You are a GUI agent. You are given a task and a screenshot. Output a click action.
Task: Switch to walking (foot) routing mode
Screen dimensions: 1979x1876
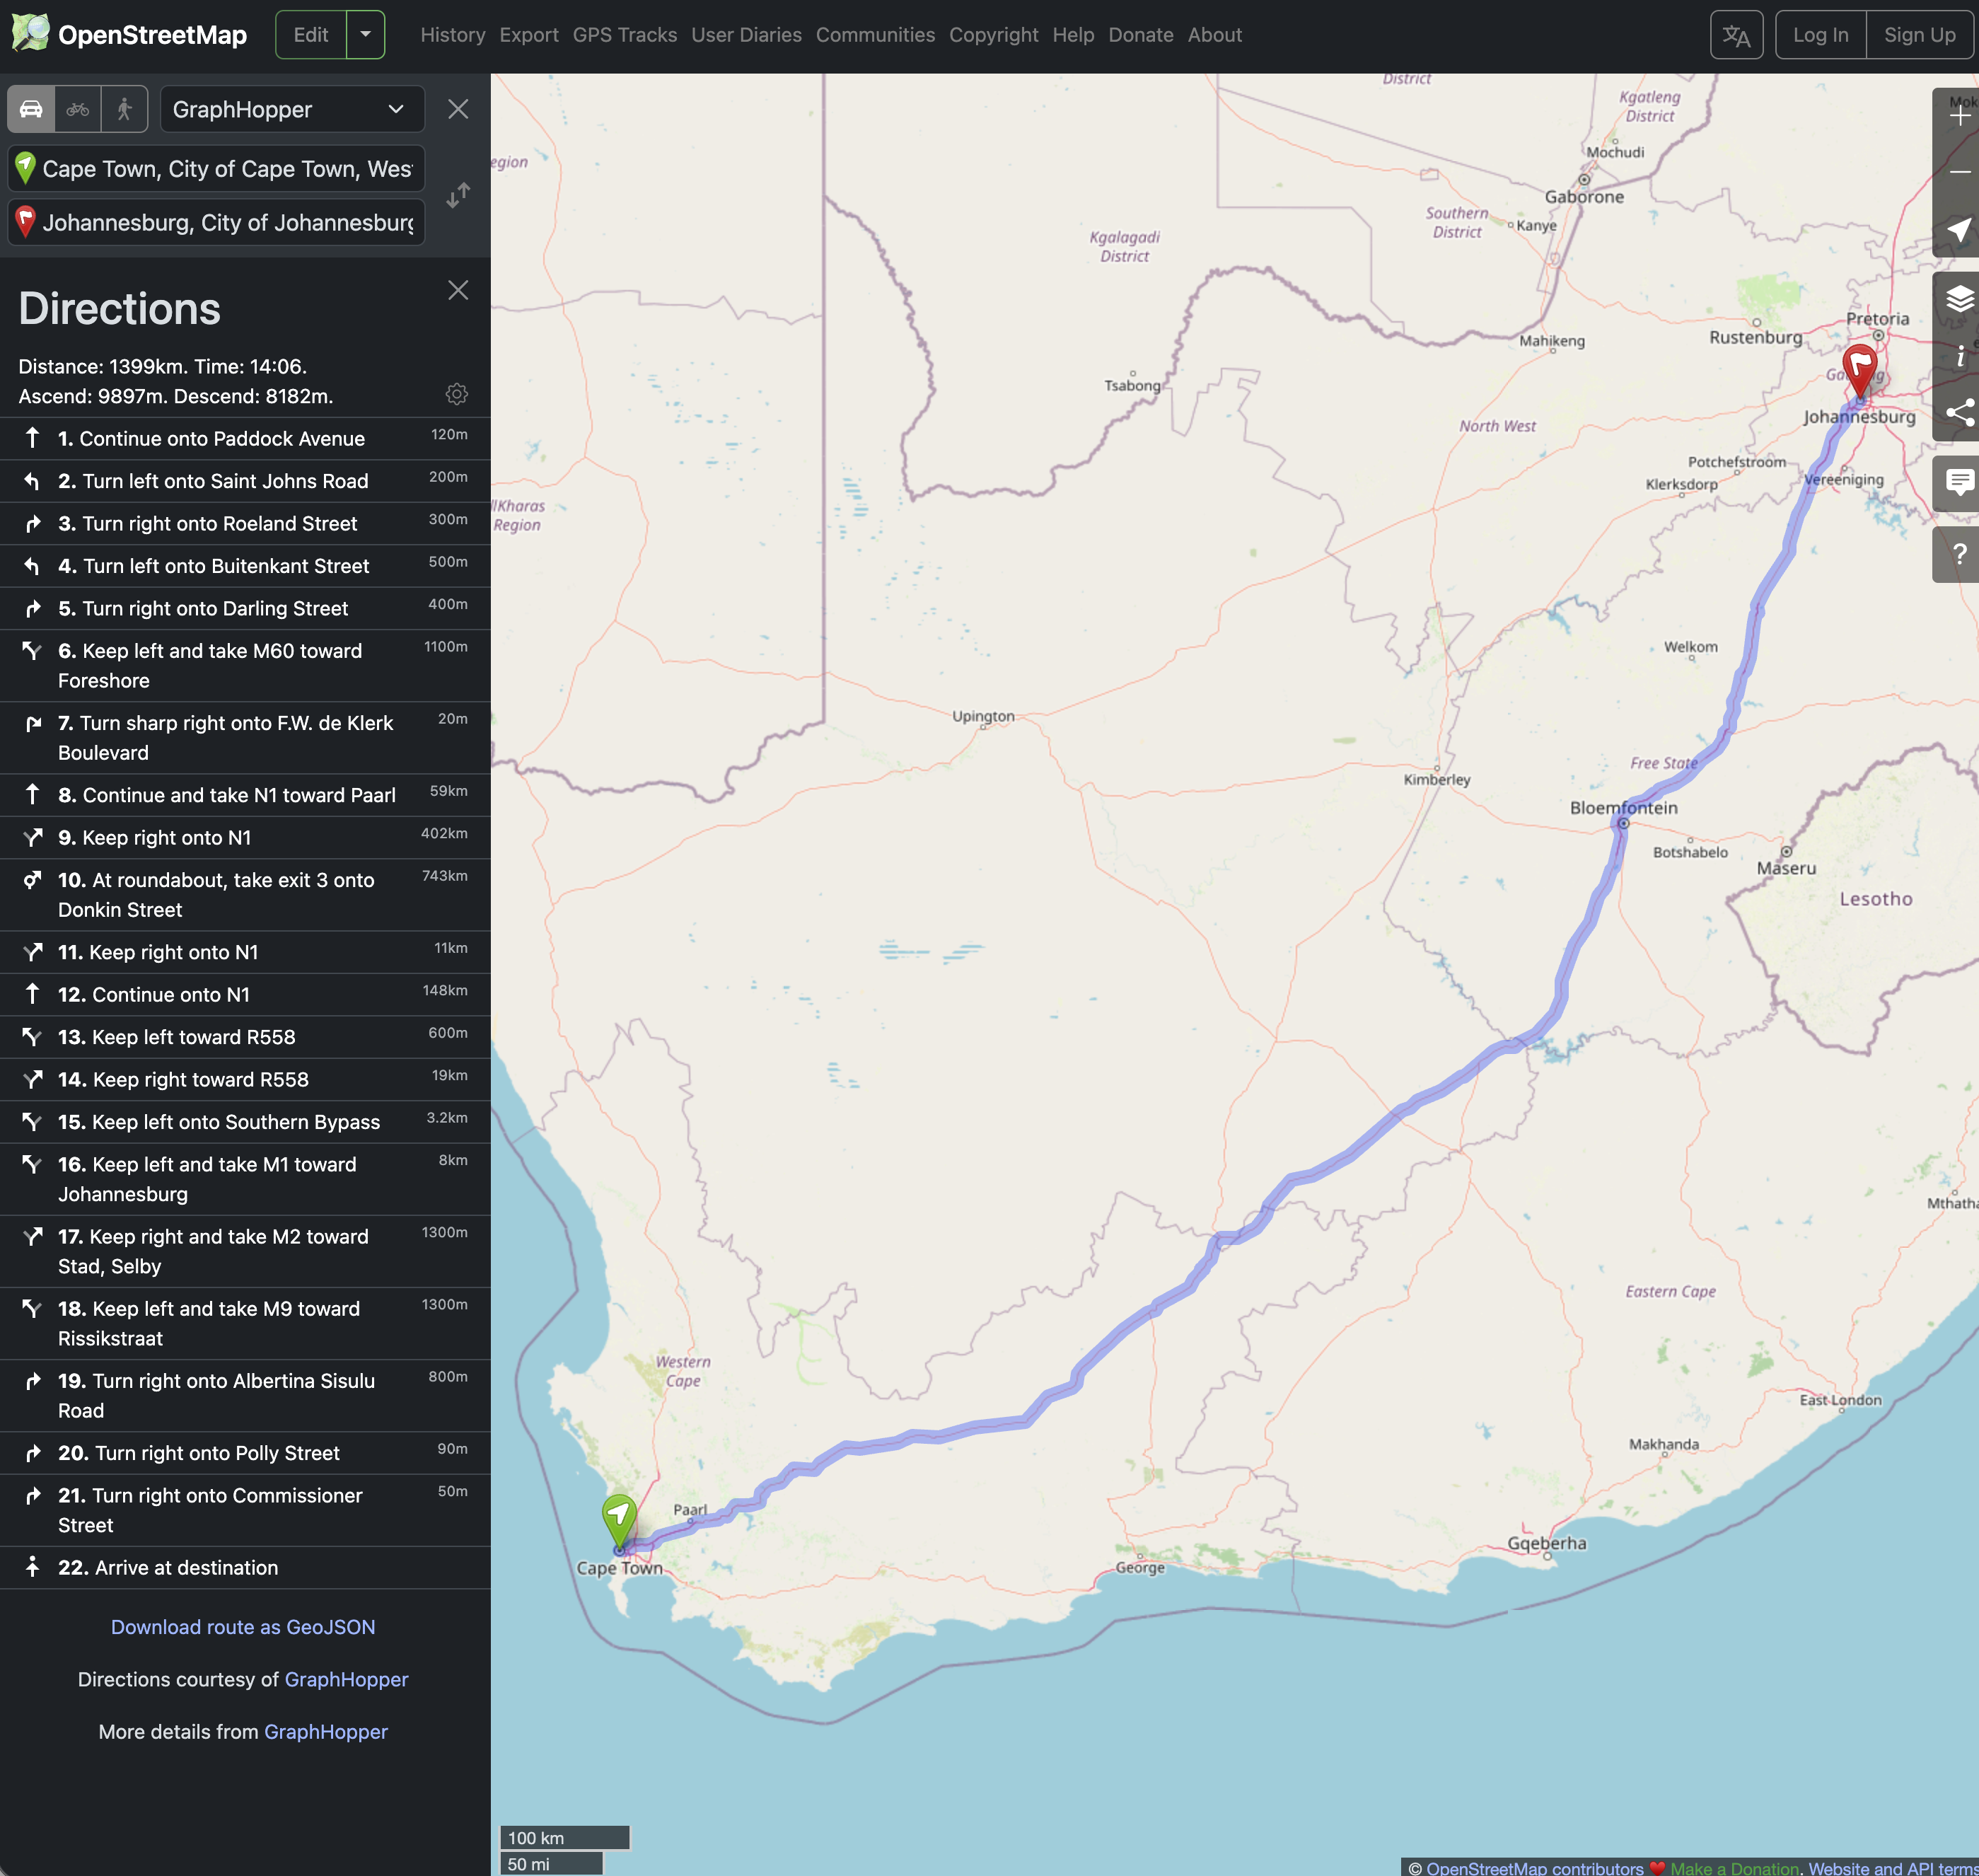coord(124,109)
